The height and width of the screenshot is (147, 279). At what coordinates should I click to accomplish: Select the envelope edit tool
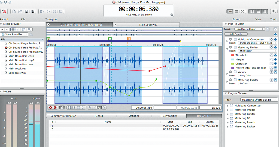pos(104,108)
